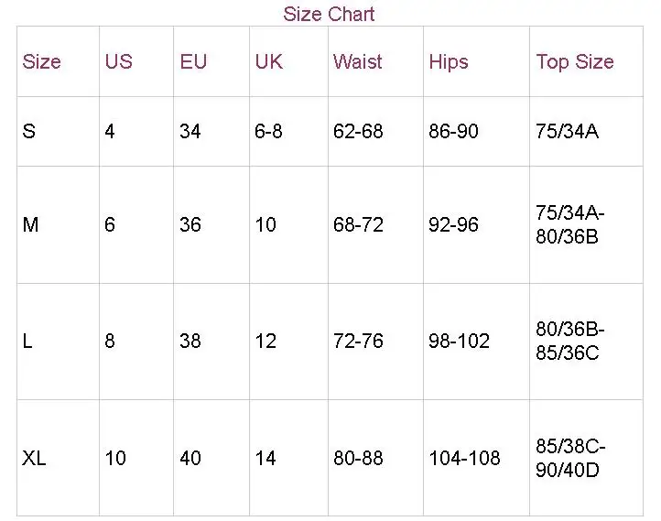
Task: Click the Size Chart title
Action: pyautogui.click(x=329, y=14)
